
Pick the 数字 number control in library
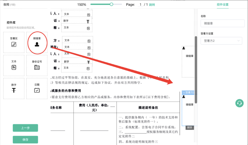14,88
